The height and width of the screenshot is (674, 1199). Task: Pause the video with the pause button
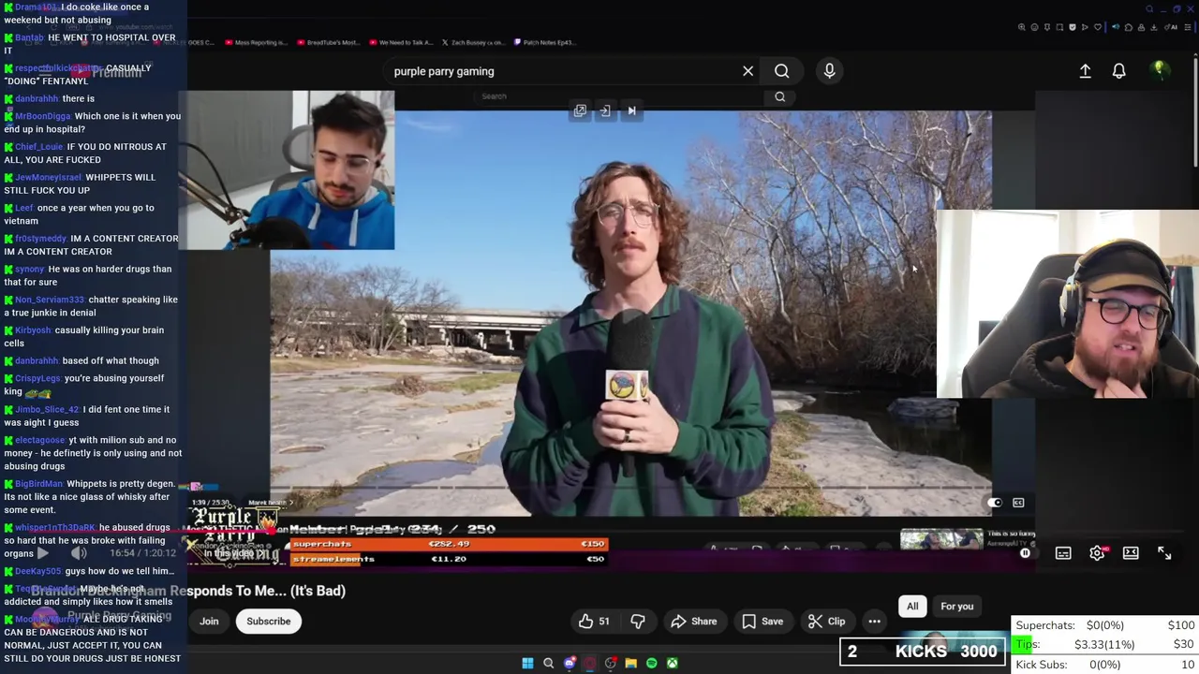click(1025, 553)
